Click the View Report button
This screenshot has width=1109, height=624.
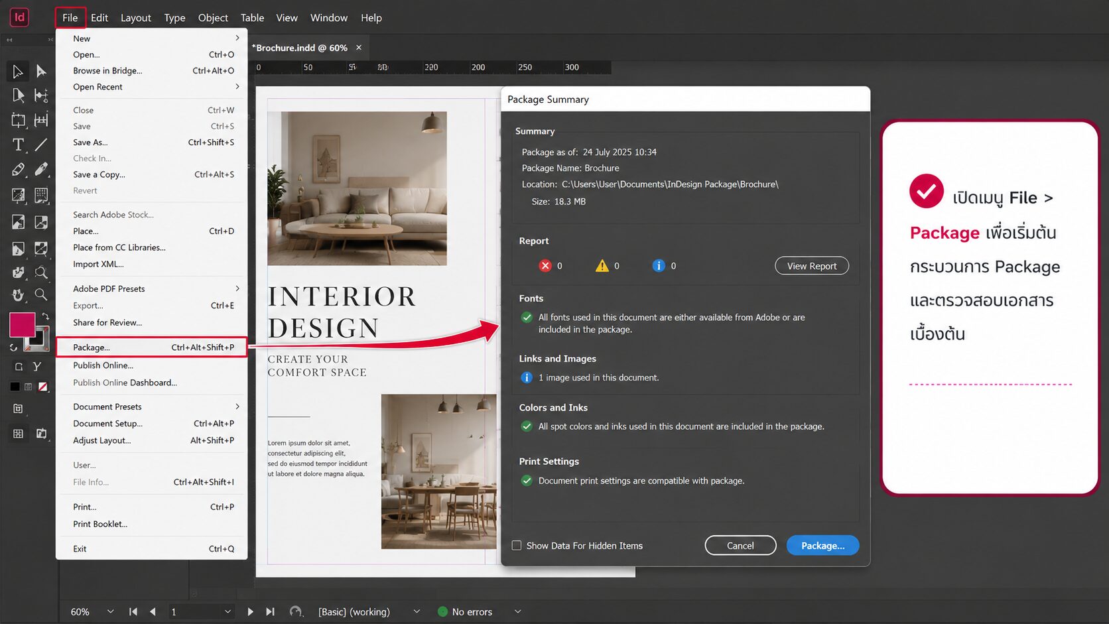[812, 266]
